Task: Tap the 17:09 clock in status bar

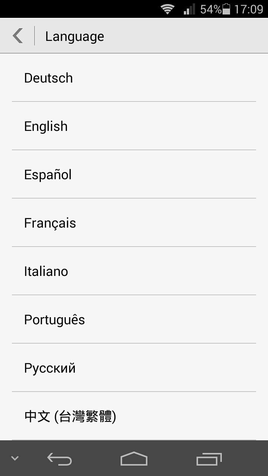Action: coord(248,9)
